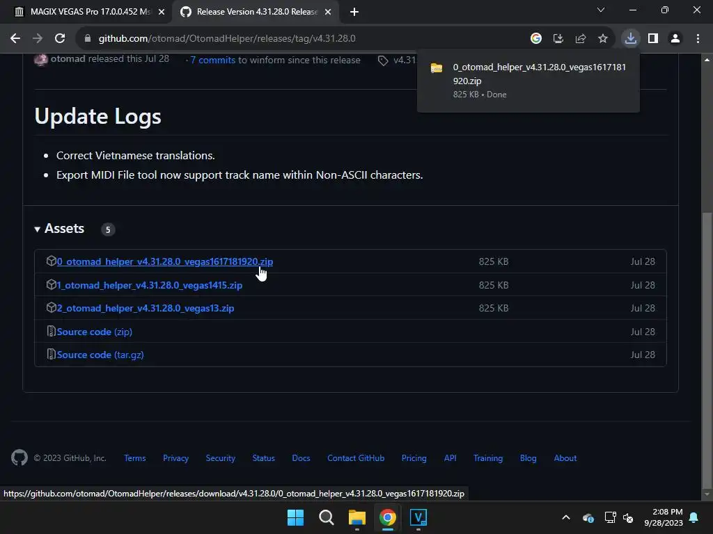Click the scrollbar down arrow
The width and height of the screenshot is (713, 534).
(707, 494)
